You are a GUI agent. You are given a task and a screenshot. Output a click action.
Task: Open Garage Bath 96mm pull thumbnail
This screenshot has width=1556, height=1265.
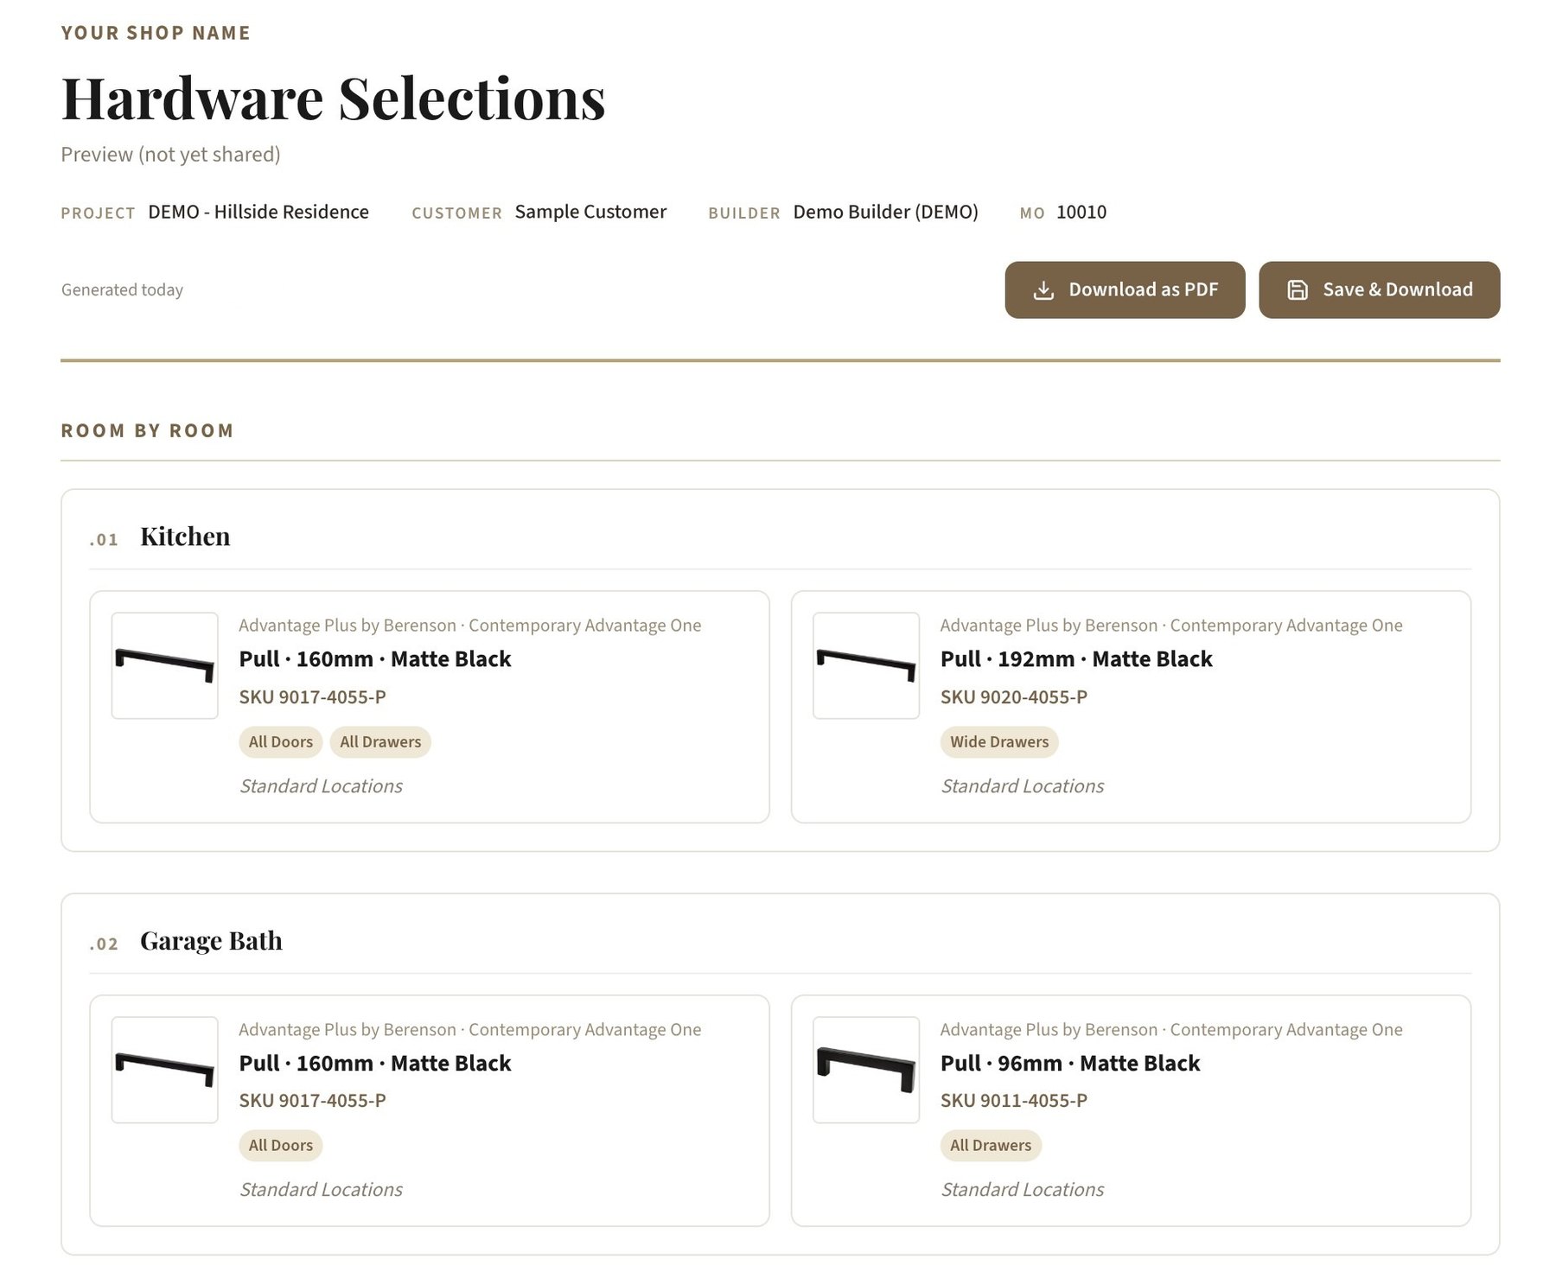coord(865,1070)
